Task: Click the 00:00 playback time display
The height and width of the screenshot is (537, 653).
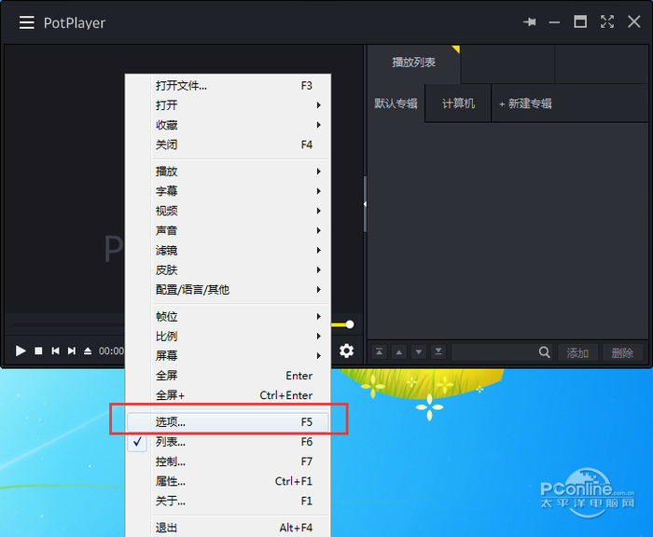Action: click(x=111, y=351)
